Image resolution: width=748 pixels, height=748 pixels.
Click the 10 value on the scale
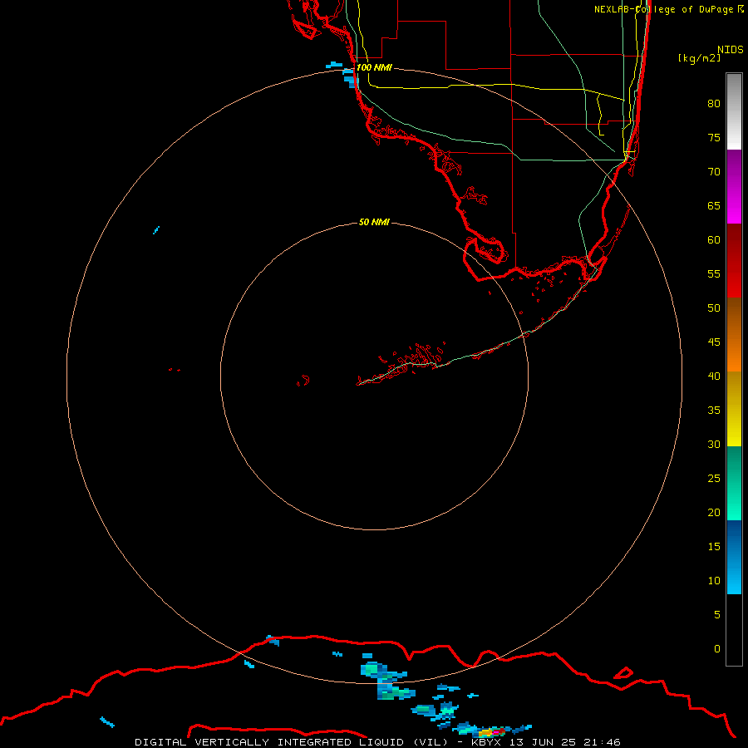(714, 581)
